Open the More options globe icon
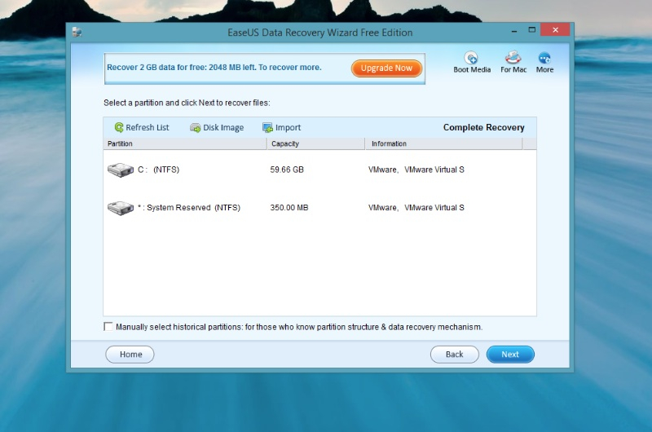Viewport: 652px width, 432px height. pyautogui.click(x=544, y=58)
